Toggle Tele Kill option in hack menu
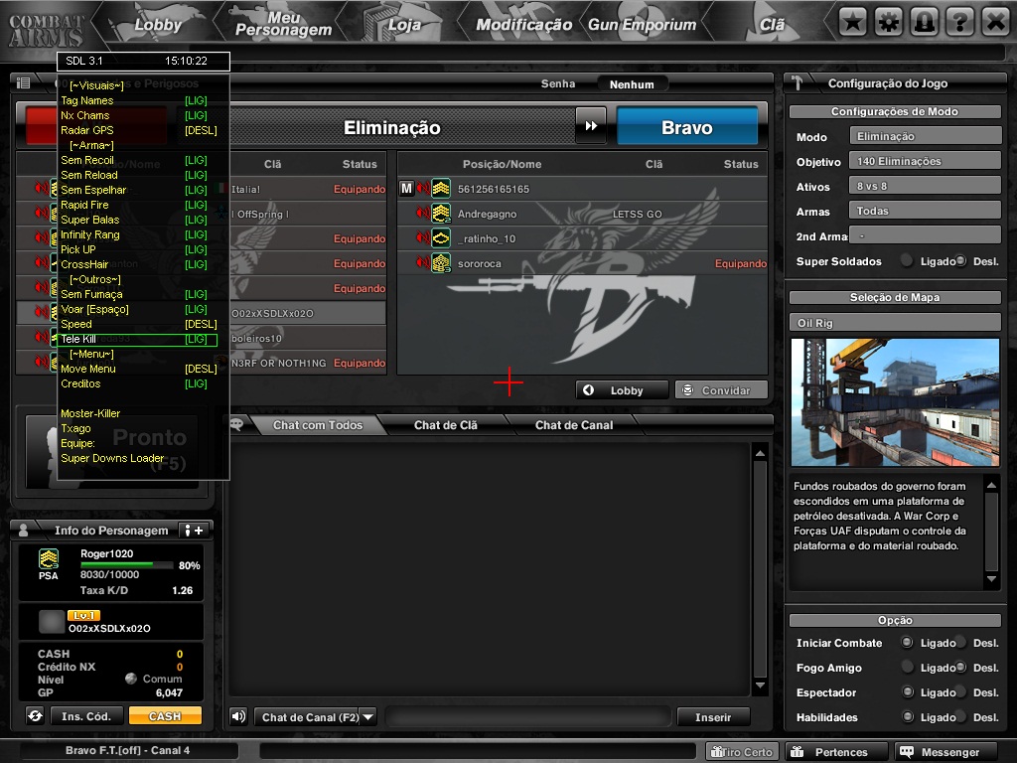 point(138,340)
